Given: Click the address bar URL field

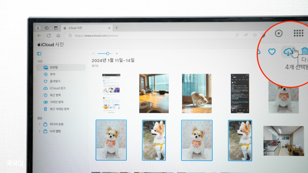Looking at the screenshot, I should 149,36.
